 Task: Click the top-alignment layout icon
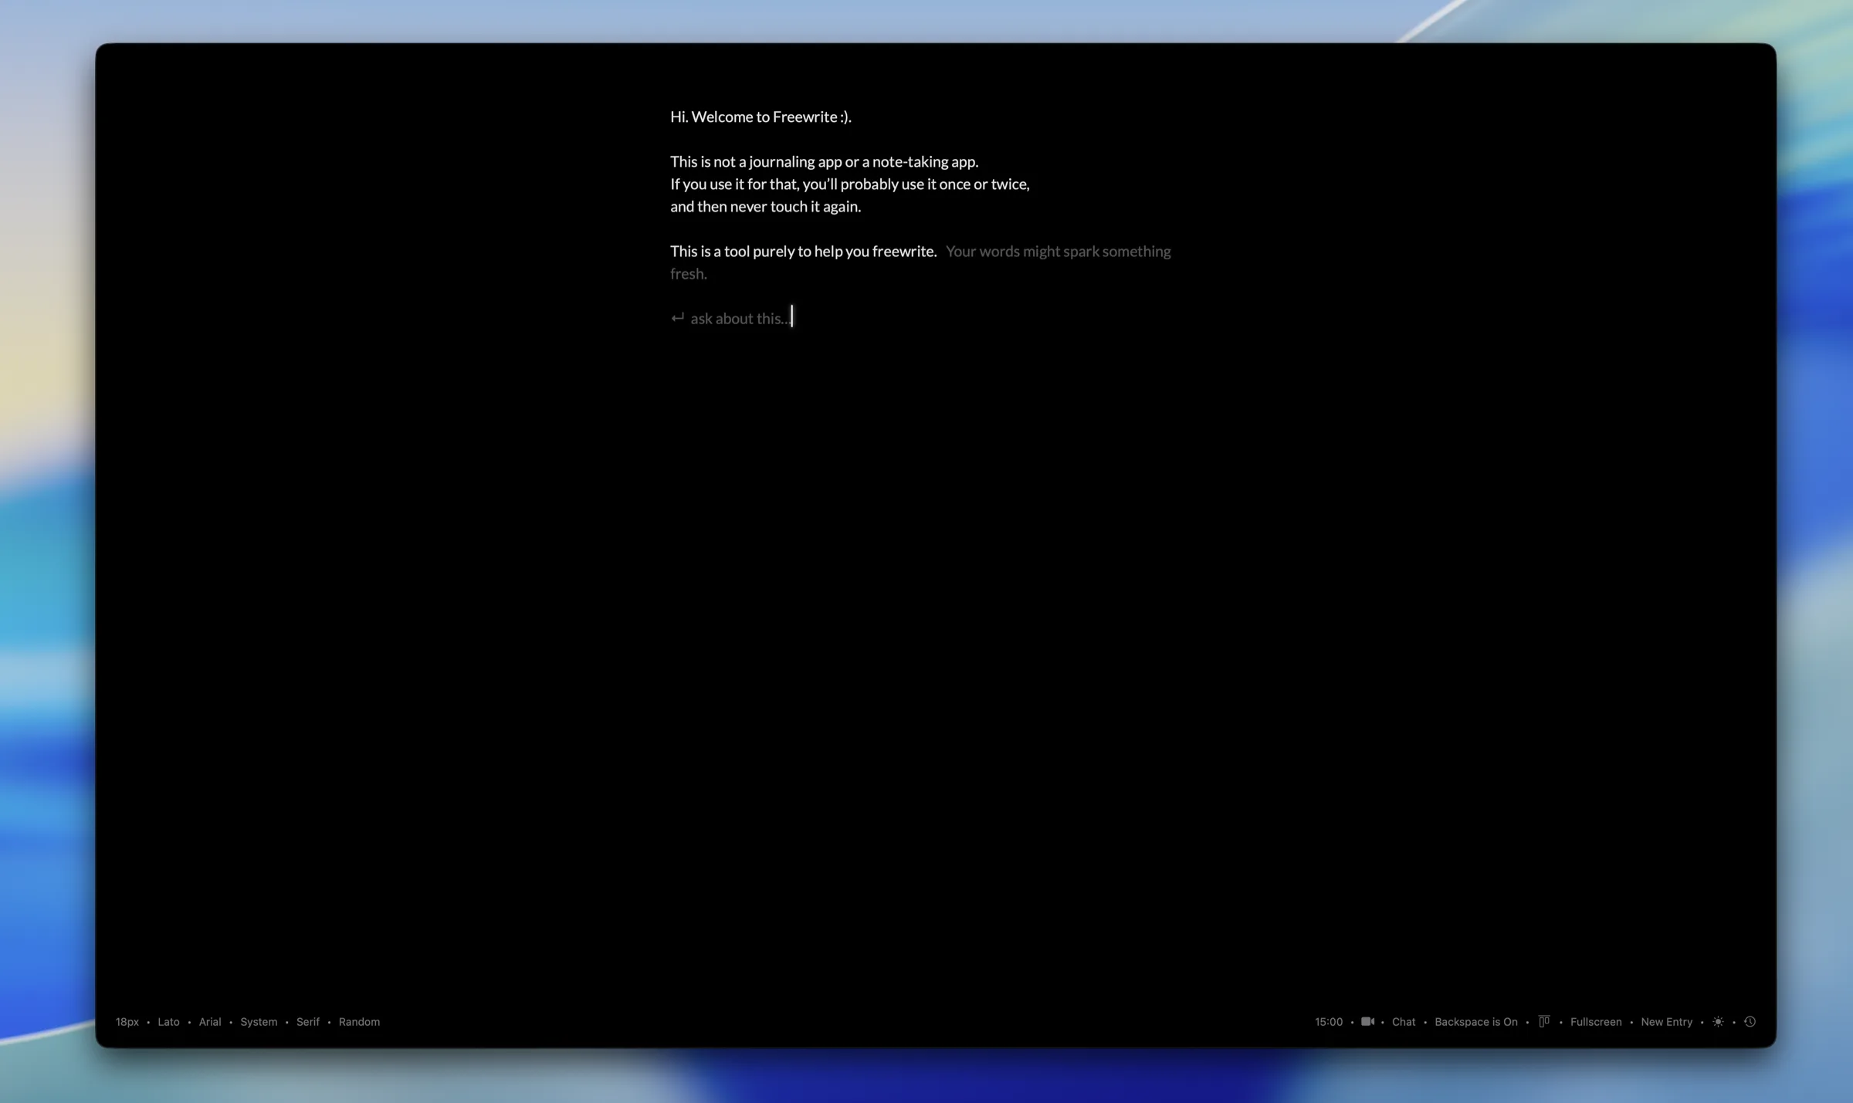(1543, 1021)
